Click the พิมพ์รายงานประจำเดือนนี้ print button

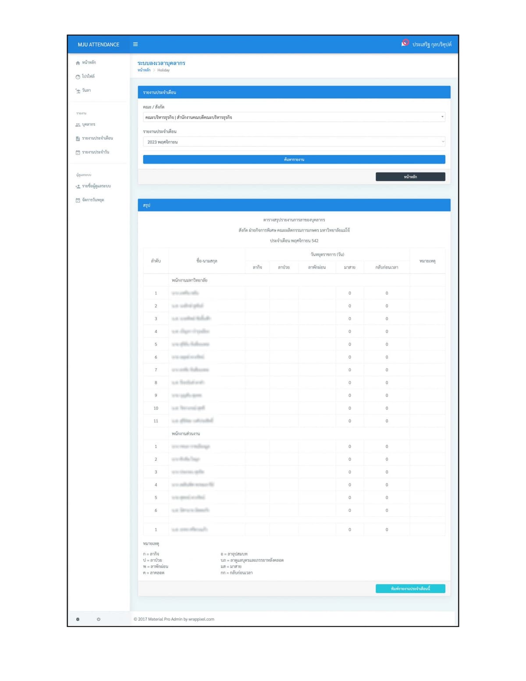pyautogui.click(x=410, y=588)
